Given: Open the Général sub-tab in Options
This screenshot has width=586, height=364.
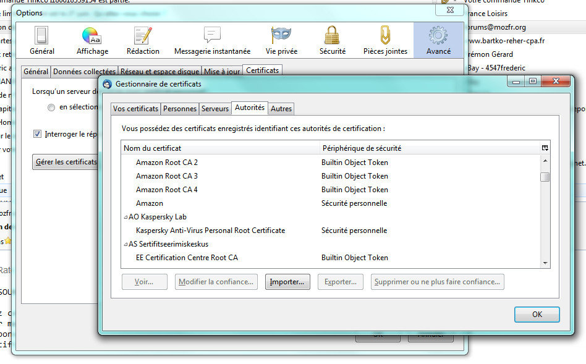Looking at the screenshot, I should 36,72.
